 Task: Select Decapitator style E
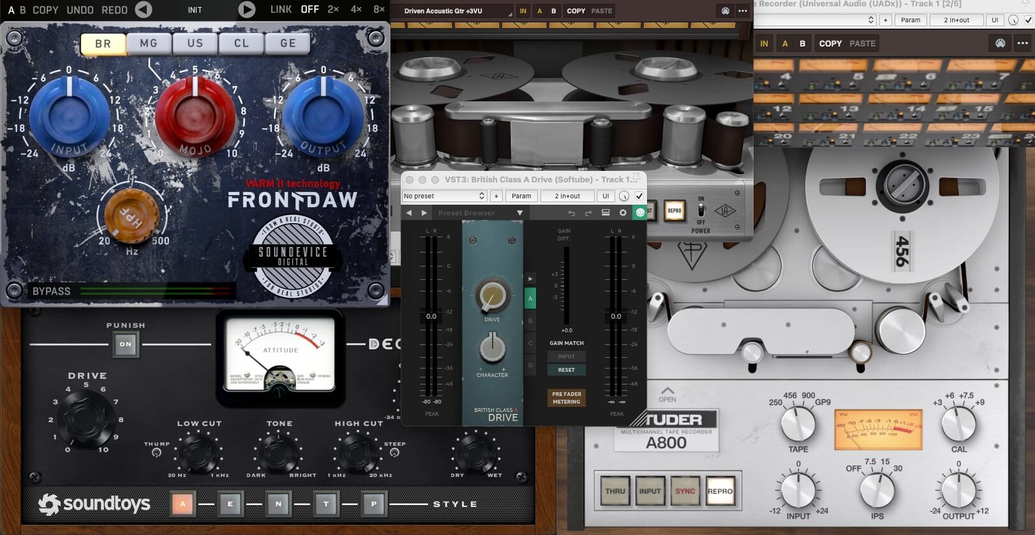[x=230, y=504]
